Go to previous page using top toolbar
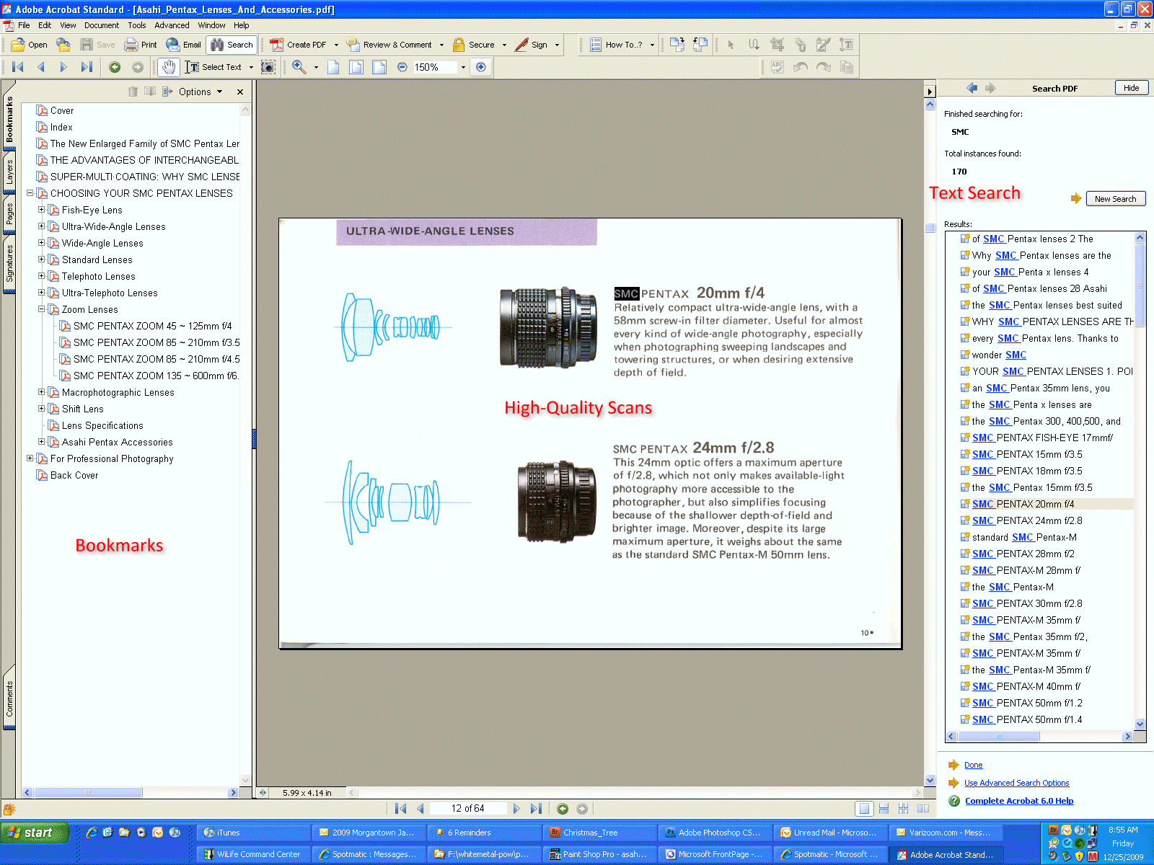Image resolution: width=1154 pixels, height=865 pixels. pos(41,67)
